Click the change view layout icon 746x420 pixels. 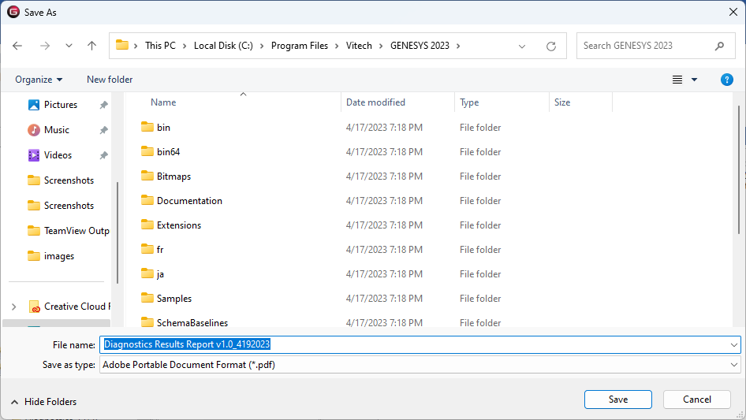677,80
